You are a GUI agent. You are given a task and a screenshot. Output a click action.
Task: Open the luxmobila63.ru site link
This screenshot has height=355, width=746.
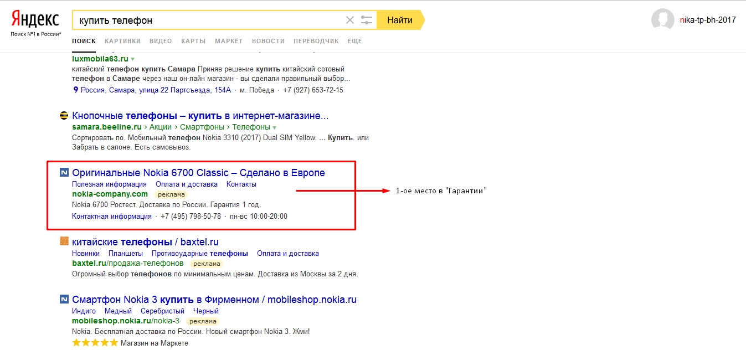point(100,59)
